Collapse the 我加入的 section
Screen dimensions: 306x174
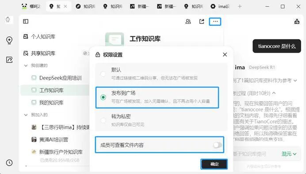[26, 115]
